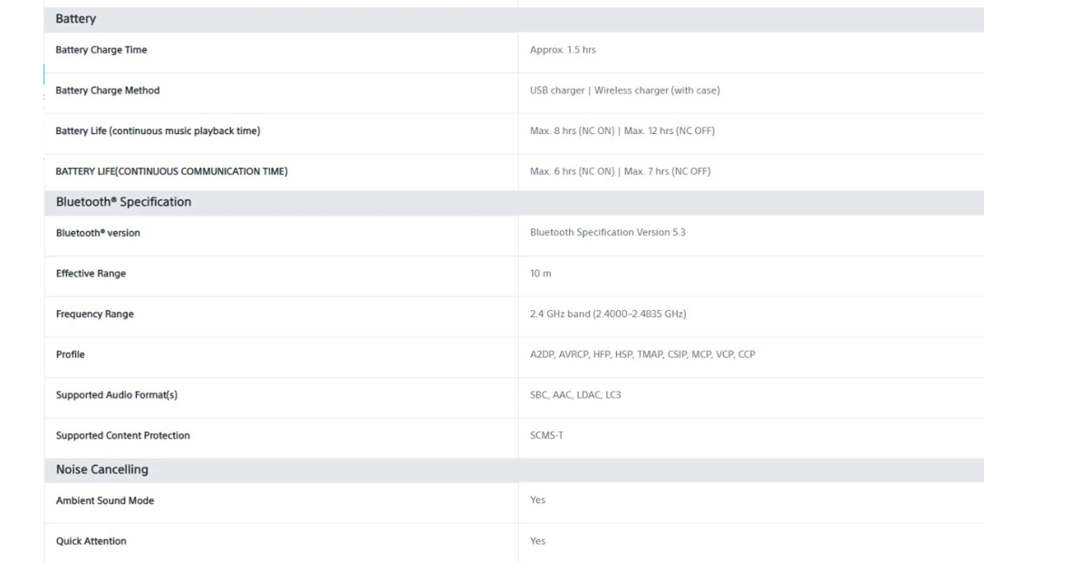
Task: Click USB charger | Wireless charger text
Action: coord(624,91)
